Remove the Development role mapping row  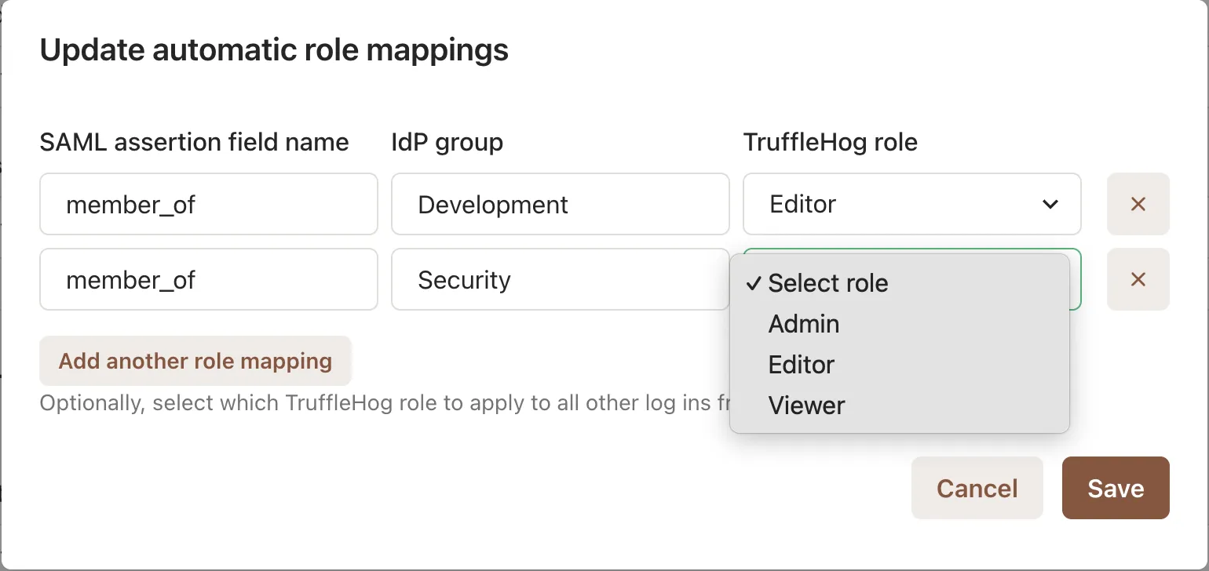coord(1138,204)
